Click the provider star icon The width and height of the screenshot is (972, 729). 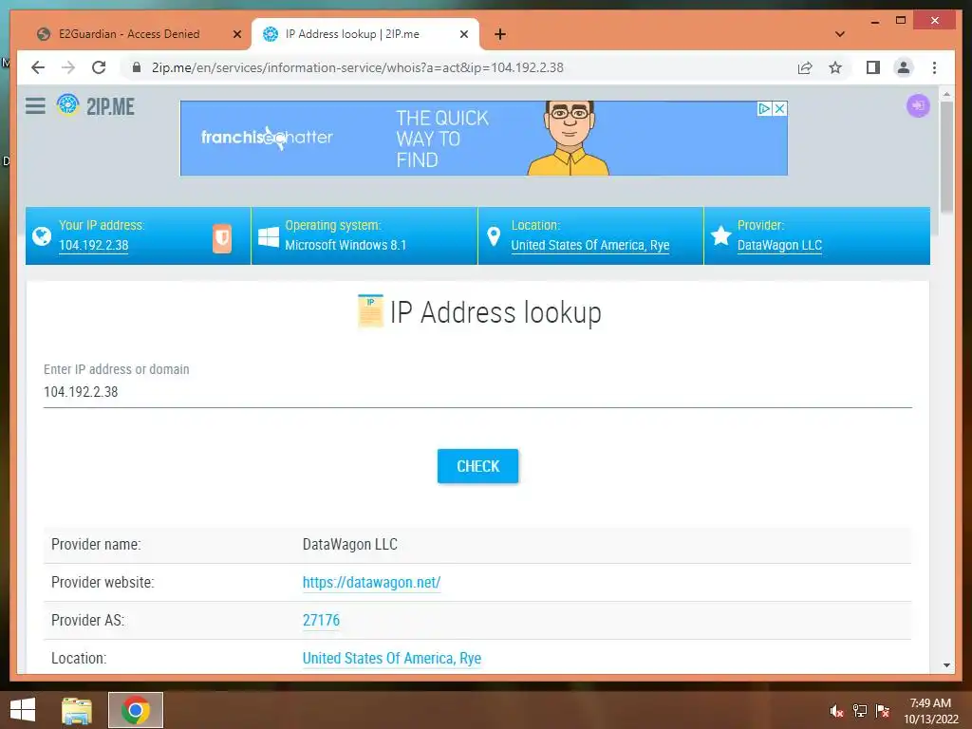721,235
